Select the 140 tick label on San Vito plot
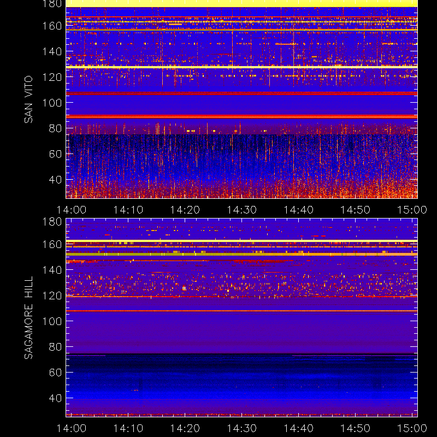Screen dimensions: 437x437 pyautogui.click(x=52, y=51)
